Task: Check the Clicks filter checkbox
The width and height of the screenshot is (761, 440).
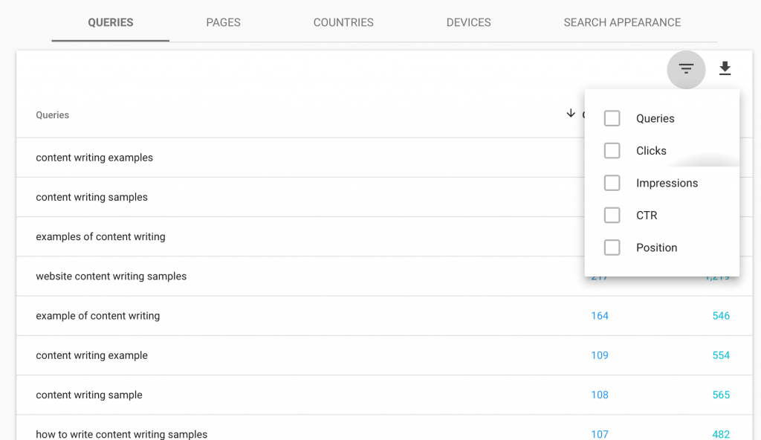Action: 612,150
